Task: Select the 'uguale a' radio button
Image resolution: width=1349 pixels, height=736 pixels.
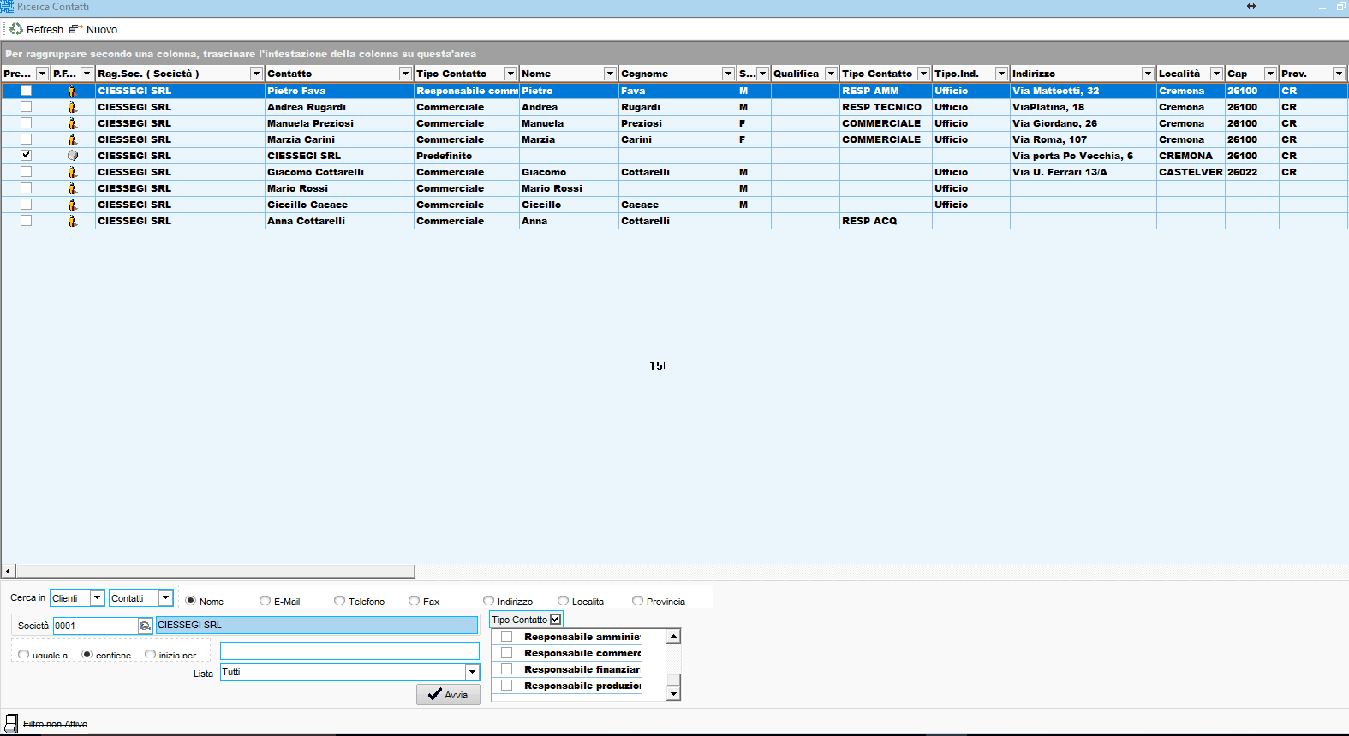Action: (24, 656)
